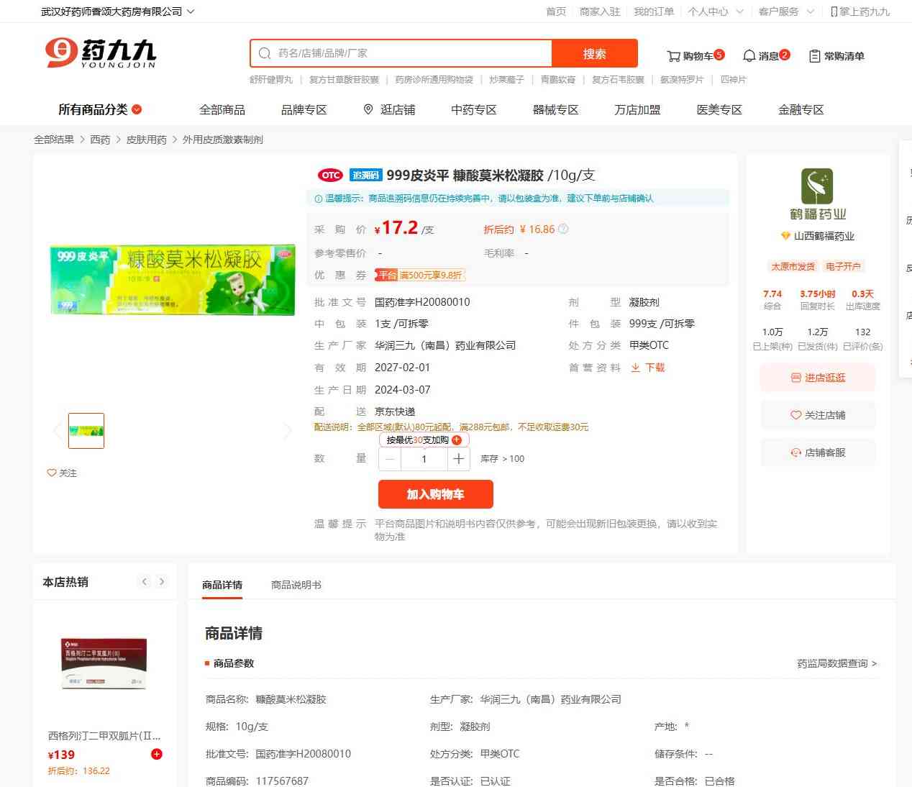912x787 pixels.
Task: Click the help icon next to discounted price
Action: tap(563, 229)
